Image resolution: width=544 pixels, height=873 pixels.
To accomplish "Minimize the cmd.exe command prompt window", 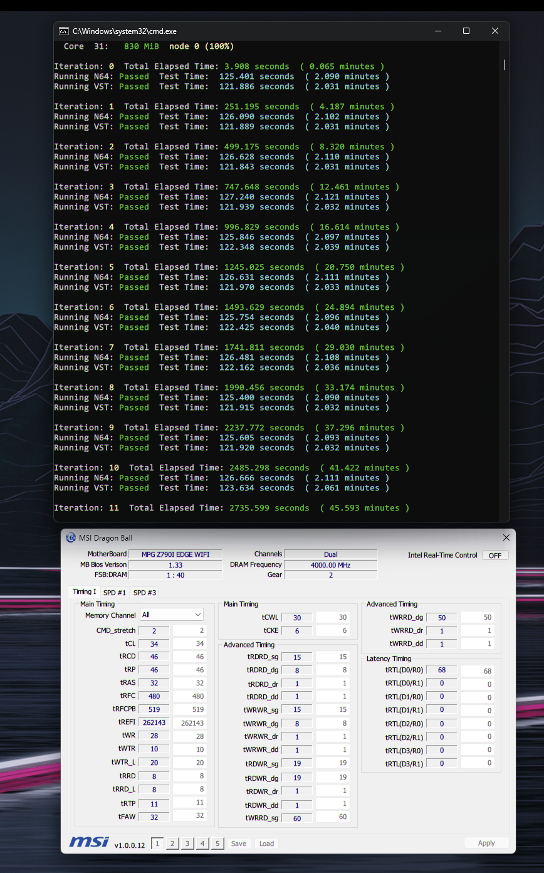I will tap(437, 31).
